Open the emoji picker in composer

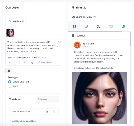click(x=59, y=42)
